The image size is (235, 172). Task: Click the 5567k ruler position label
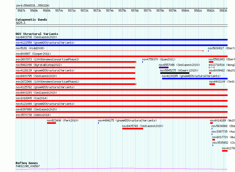point(21,11)
